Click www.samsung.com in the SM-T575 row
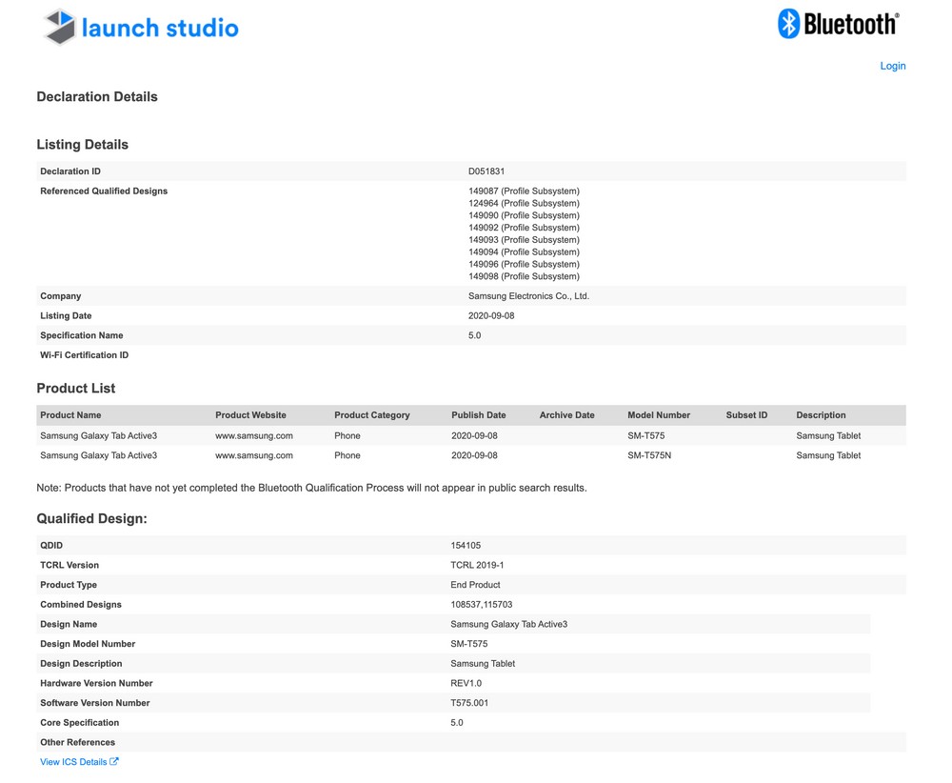The height and width of the screenshot is (783, 952). click(x=254, y=435)
